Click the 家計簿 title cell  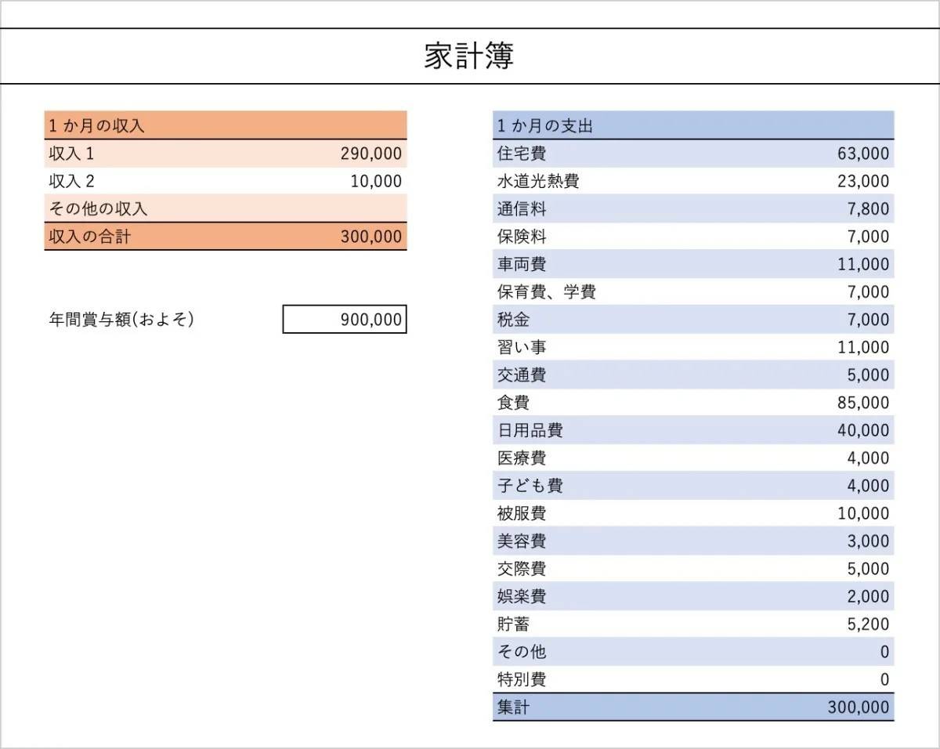pyautogui.click(x=469, y=56)
